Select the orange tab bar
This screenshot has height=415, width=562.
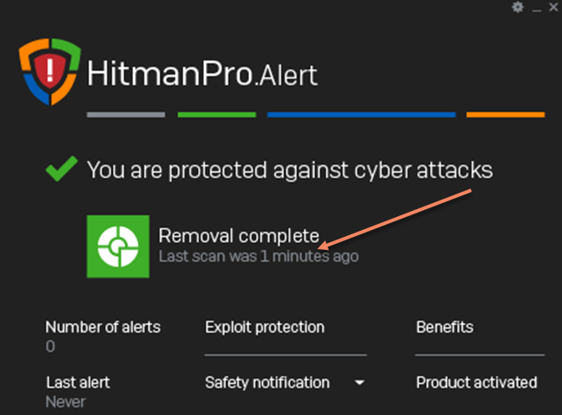pos(506,115)
